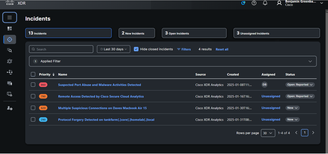Viewport: 328px width, 154px height.
Task: Open the hamburger navigation menu
Action: 10,17
